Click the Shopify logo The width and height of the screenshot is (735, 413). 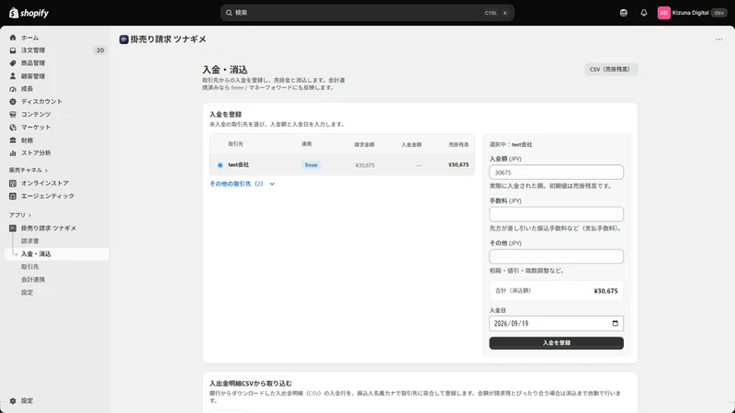coord(28,13)
